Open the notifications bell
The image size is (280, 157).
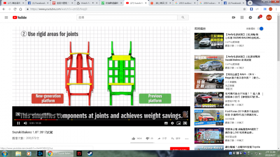(x=259, y=17)
